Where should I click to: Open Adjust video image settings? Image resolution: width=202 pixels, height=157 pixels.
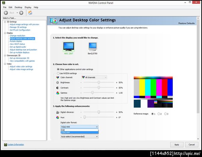[22, 69]
